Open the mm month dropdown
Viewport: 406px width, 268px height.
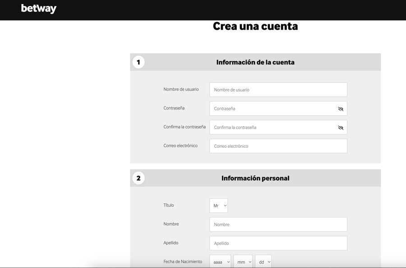click(x=243, y=262)
